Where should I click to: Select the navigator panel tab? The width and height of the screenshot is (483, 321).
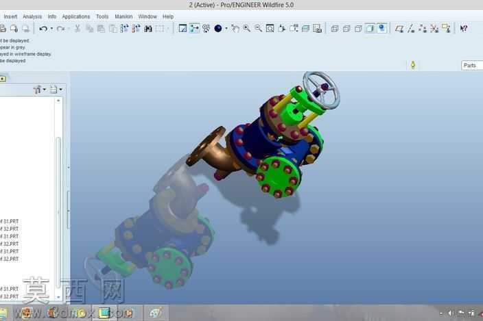tap(3, 79)
